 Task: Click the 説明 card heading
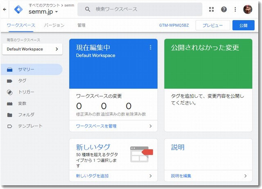[x=178, y=147]
